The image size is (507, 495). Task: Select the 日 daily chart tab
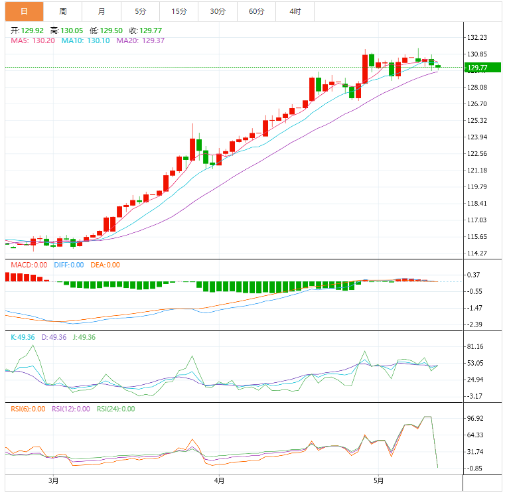[x=24, y=11]
